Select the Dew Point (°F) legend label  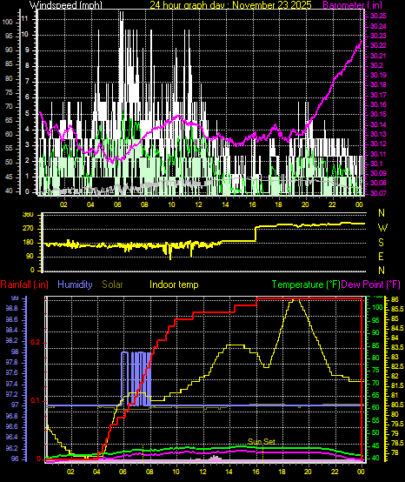click(370, 285)
